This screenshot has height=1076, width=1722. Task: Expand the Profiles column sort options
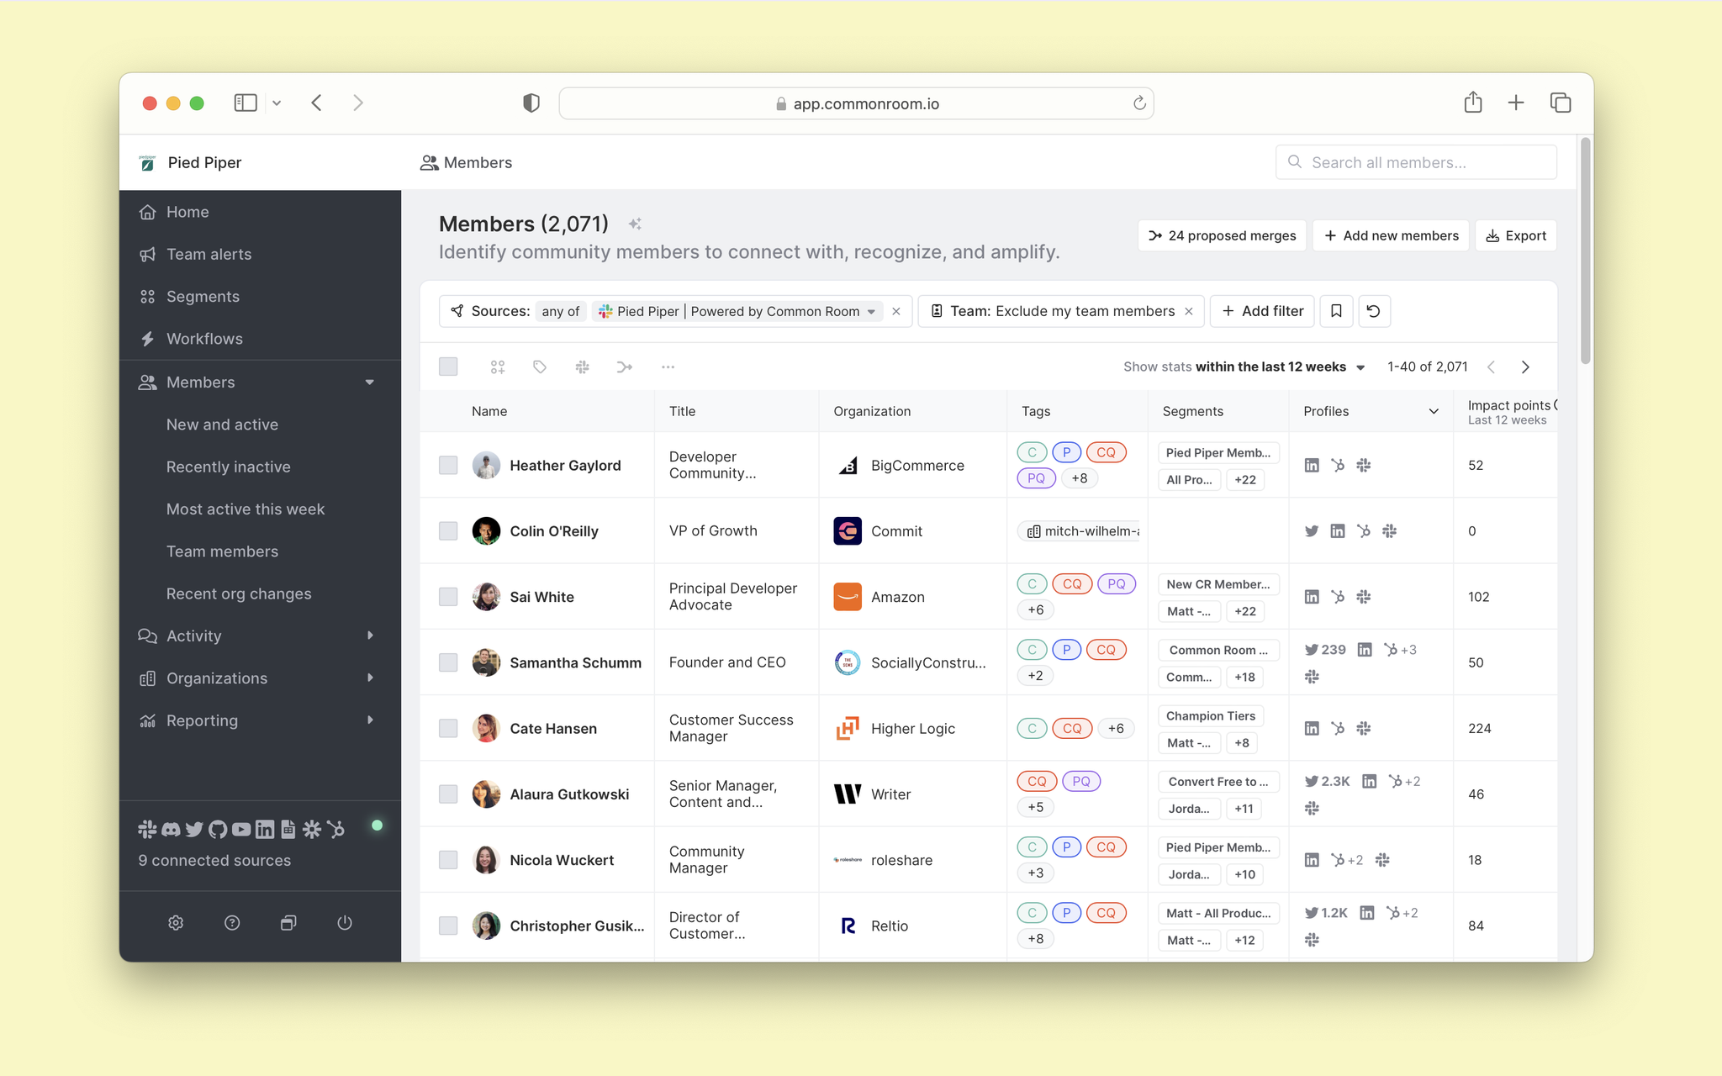tap(1432, 410)
